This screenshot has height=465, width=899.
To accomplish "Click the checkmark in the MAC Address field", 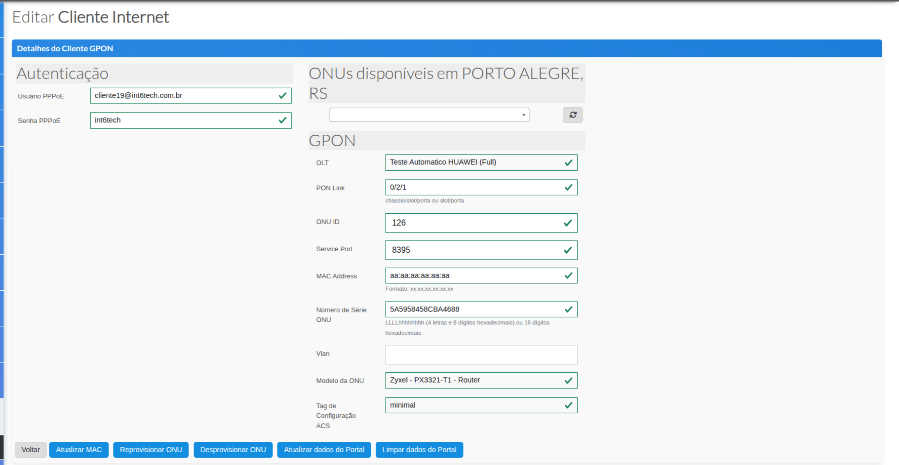I will (568, 275).
